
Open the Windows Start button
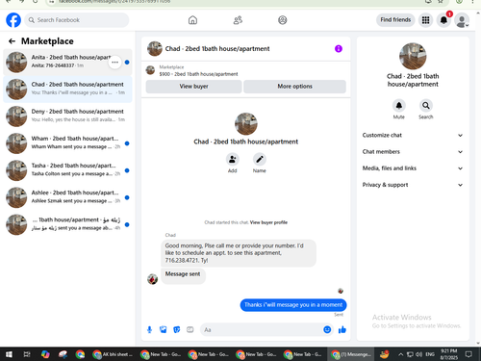pos(9,354)
